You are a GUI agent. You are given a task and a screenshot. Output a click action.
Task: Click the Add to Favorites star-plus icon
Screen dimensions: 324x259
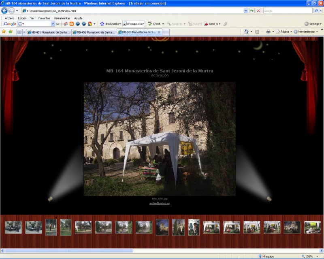[11, 32]
